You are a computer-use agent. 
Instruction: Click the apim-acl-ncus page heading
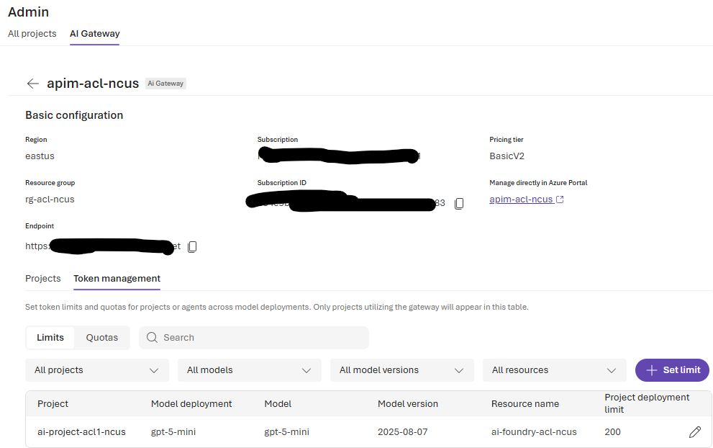(93, 84)
